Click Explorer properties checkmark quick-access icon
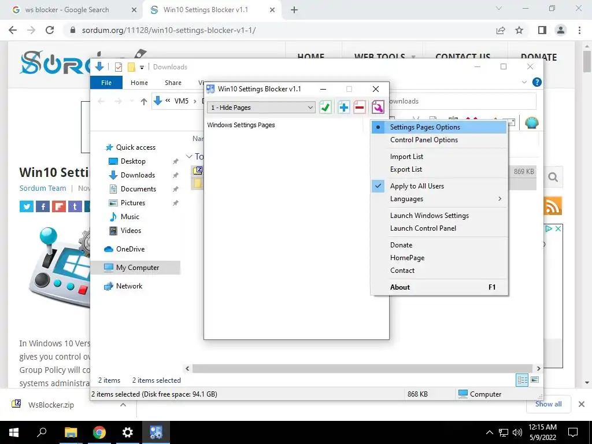This screenshot has height=444, width=592. point(118,67)
